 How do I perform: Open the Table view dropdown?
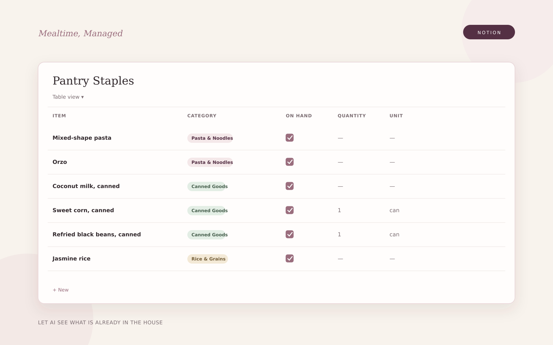pos(68,97)
